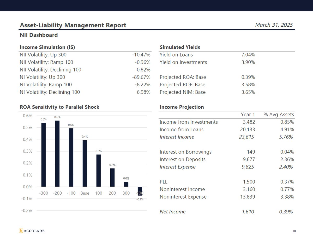Click the Interest Expense total label
The image size is (313, 239).
(178, 167)
